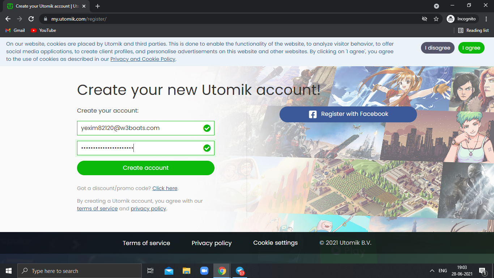Image resolution: width=494 pixels, height=278 pixels.
Task: Open Windows notification center
Action: [x=482, y=271]
